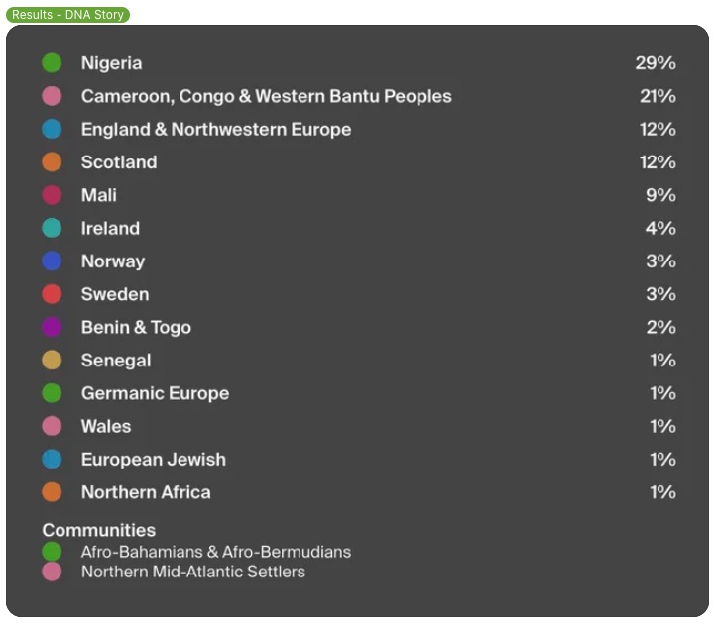Click the orange dot next to Scotland

(x=52, y=162)
